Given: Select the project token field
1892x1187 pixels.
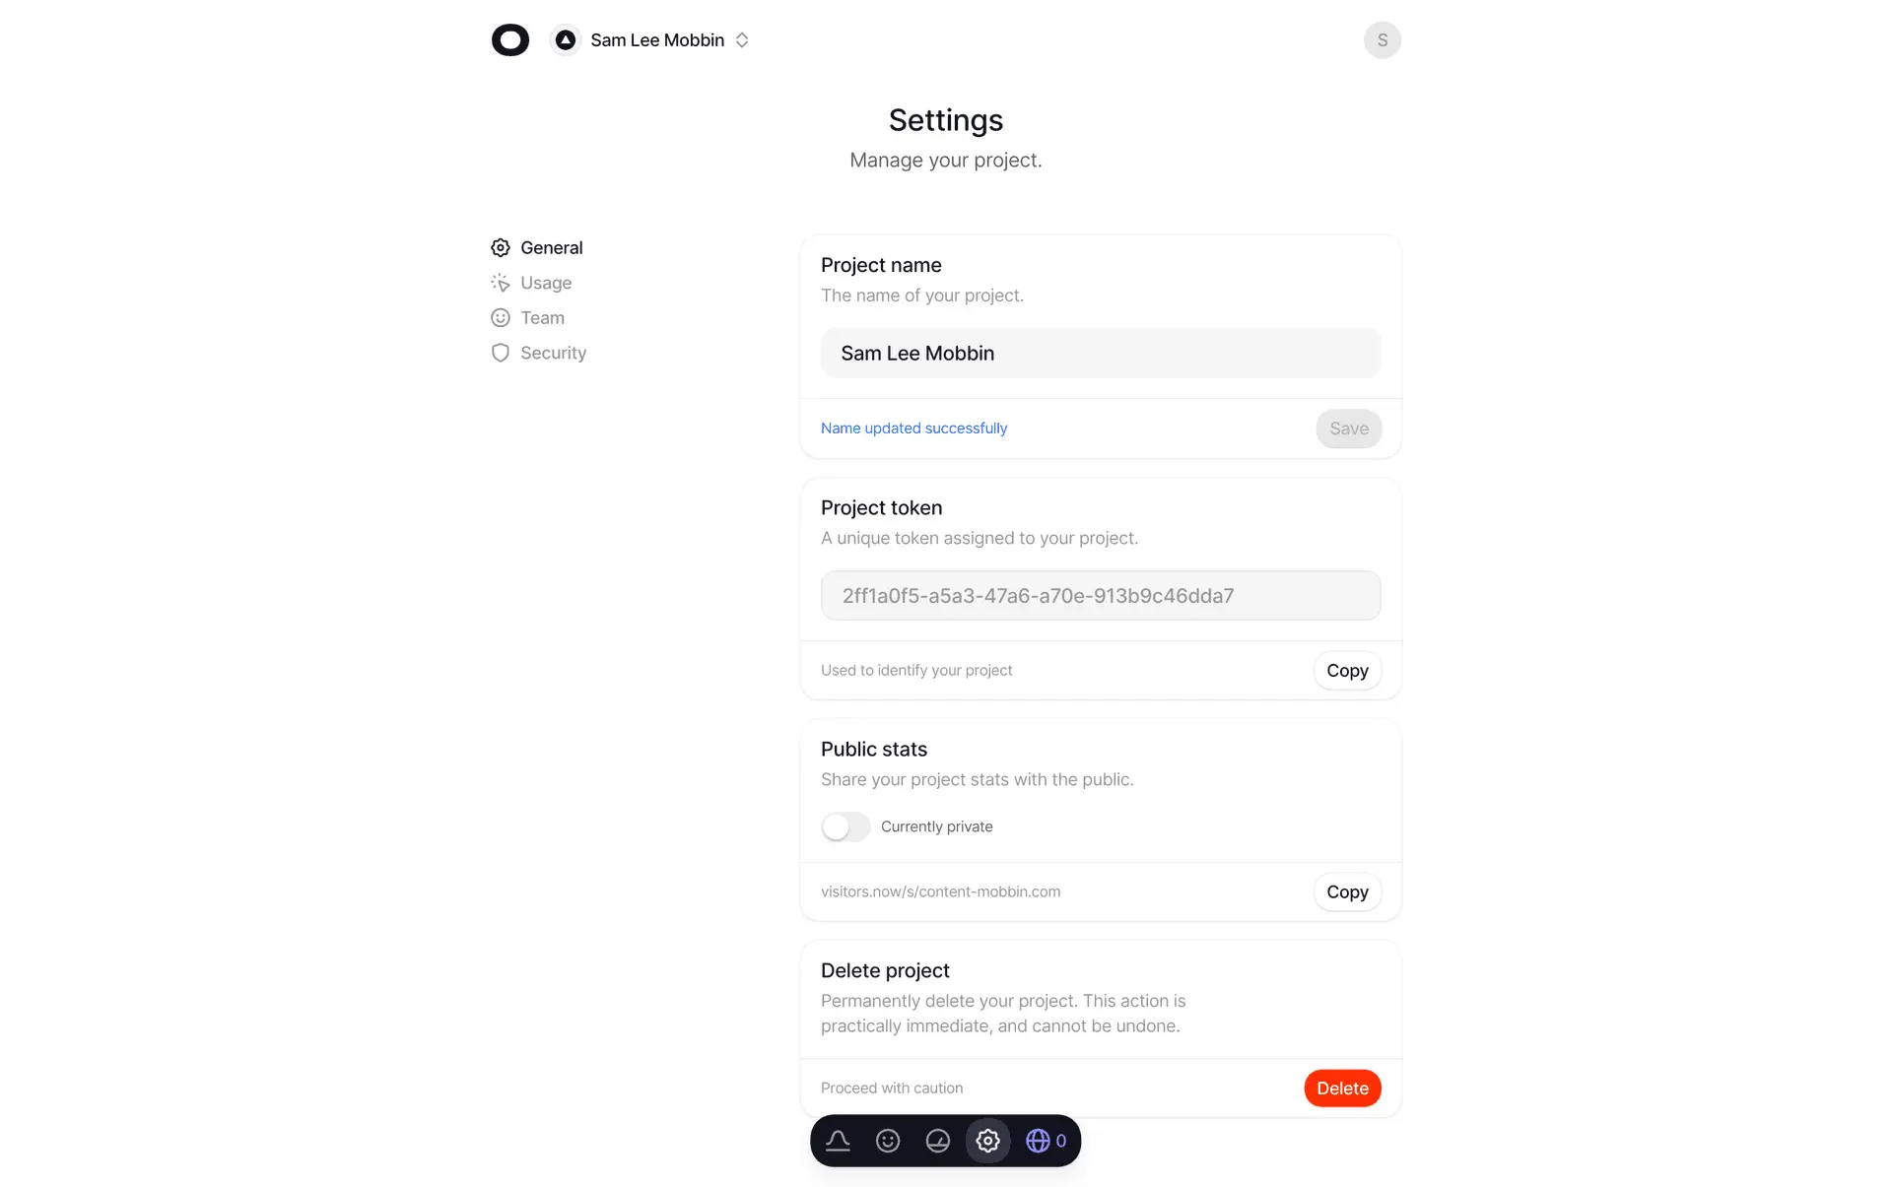Looking at the screenshot, I should 1101,595.
